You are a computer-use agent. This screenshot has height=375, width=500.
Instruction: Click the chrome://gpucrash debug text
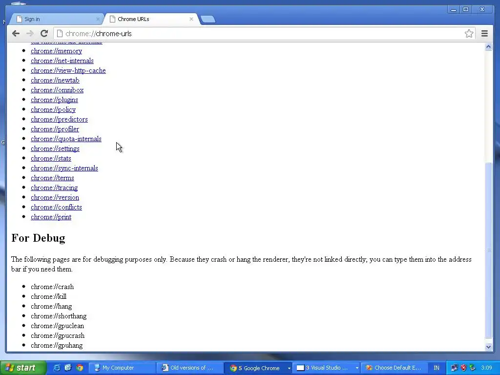coord(58,336)
